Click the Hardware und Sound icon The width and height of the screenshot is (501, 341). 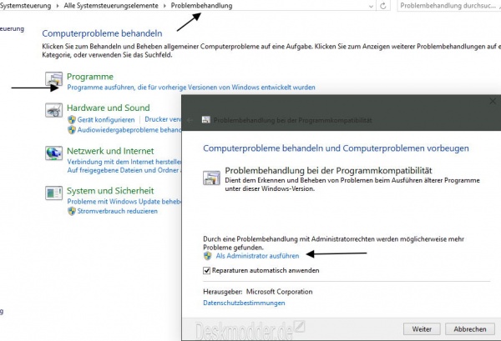[x=53, y=112]
